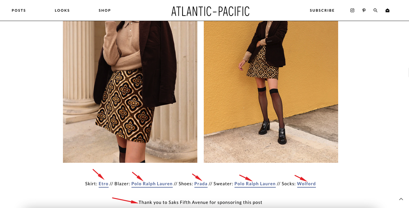Open the outfit photo with stone columns
This screenshot has height=208, width=409.
click(130, 92)
